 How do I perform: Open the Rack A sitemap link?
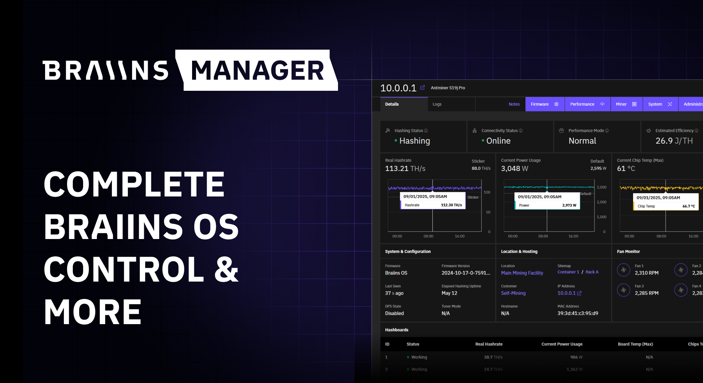(592, 272)
